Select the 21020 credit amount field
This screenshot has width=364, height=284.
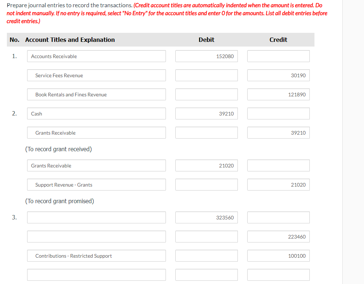pyautogui.click(x=278, y=184)
